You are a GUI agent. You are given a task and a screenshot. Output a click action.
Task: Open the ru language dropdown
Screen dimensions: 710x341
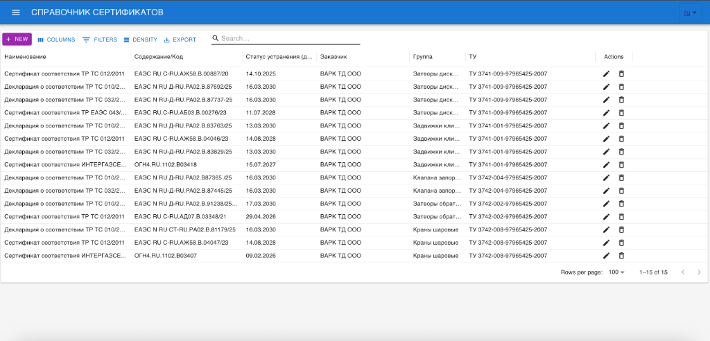click(x=690, y=13)
